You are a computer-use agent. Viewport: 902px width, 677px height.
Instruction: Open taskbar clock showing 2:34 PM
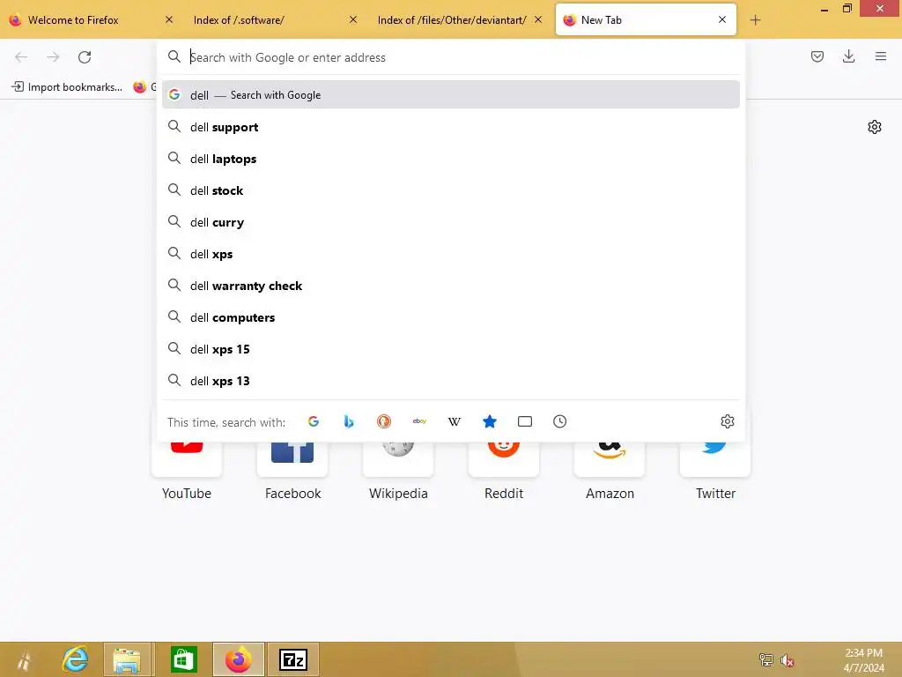click(x=863, y=660)
